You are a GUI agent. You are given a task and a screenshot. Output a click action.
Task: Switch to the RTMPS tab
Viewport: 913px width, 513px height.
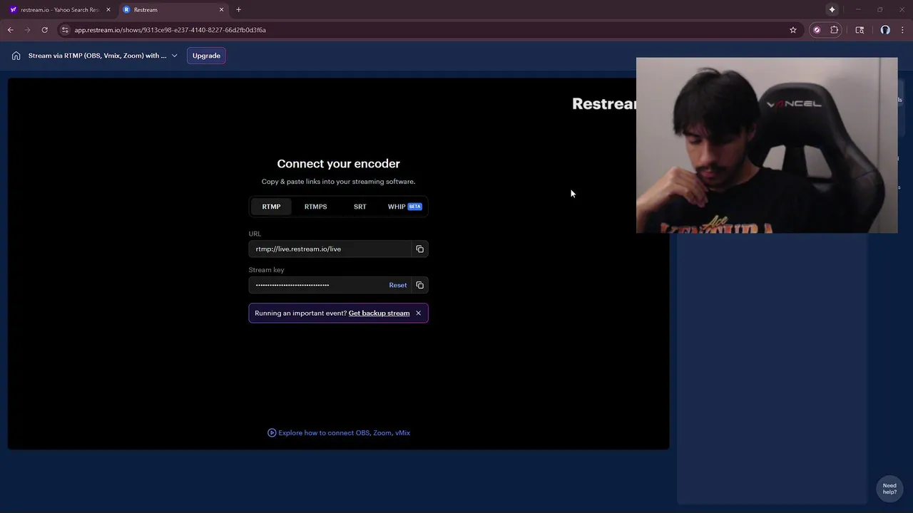click(315, 207)
